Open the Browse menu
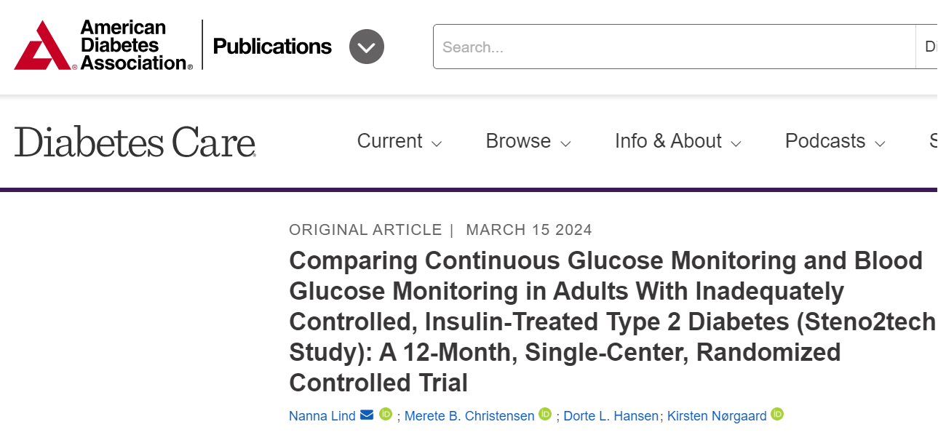 click(528, 141)
